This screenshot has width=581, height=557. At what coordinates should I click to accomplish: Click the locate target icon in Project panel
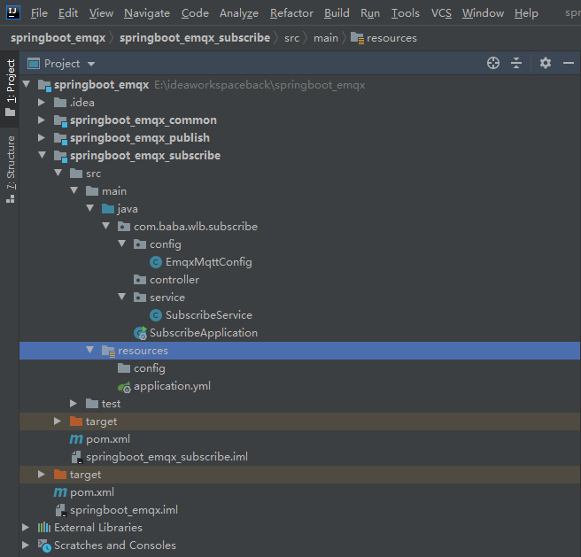click(x=493, y=63)
